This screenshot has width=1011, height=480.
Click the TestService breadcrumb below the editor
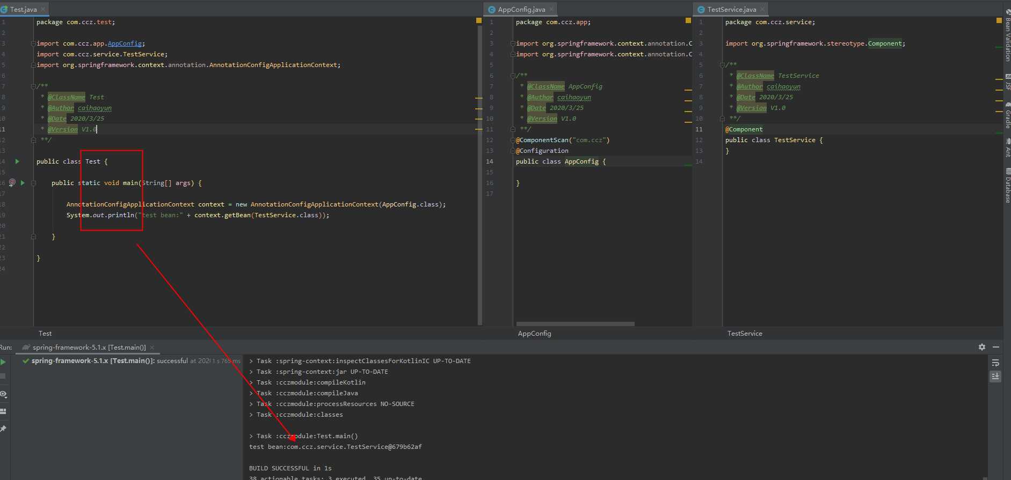click(745, 333)
